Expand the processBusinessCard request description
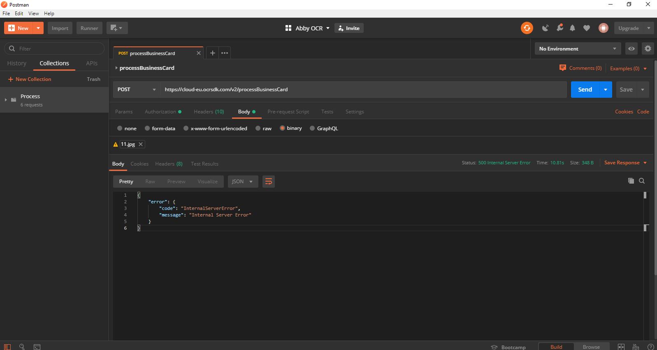The height and width of the screenshot is (350, 657). coord(116,68)
